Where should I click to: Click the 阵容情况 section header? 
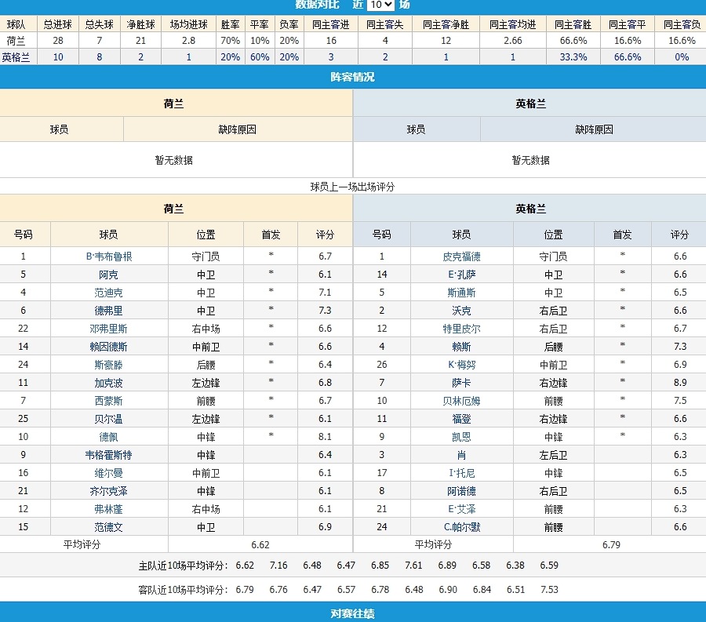353,77
